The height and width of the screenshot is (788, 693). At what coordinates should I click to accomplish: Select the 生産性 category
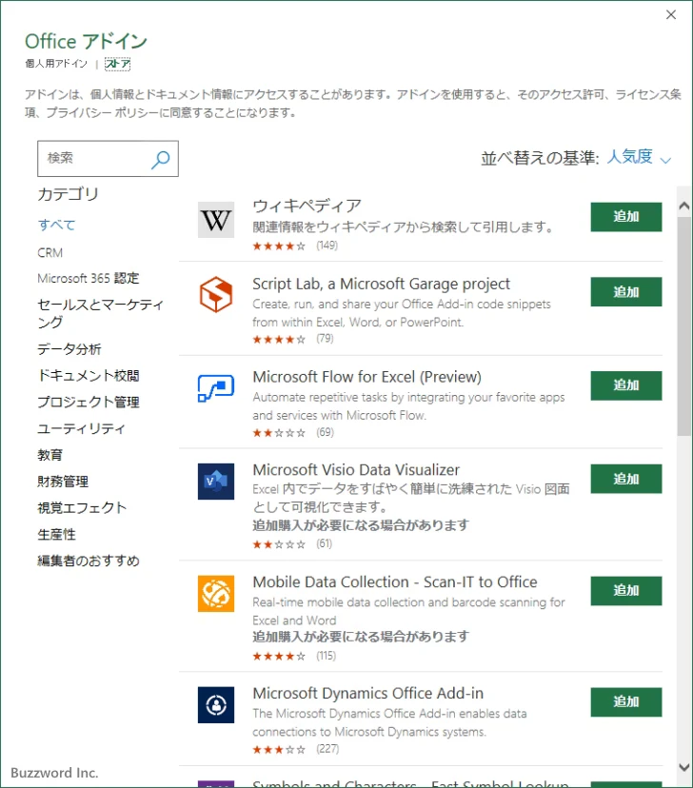[56, 534]
